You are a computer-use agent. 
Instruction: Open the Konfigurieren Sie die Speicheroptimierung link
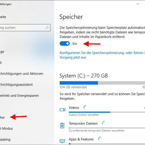(102, 55)
